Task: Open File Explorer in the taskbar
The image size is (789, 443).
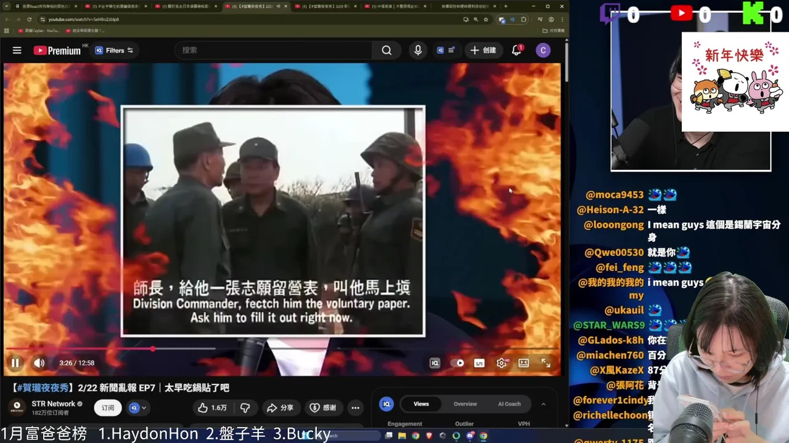Action: (402, 436)
